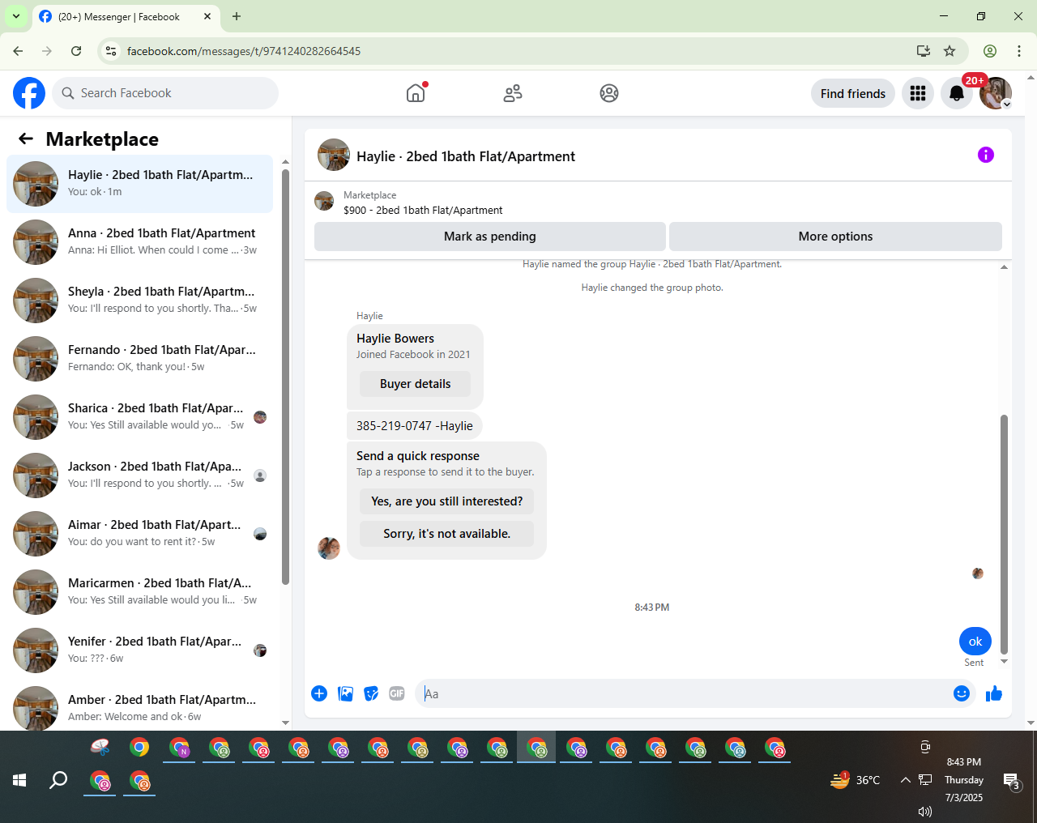Open Buyer details for Haylie Bowers

(x=415, y=384)
